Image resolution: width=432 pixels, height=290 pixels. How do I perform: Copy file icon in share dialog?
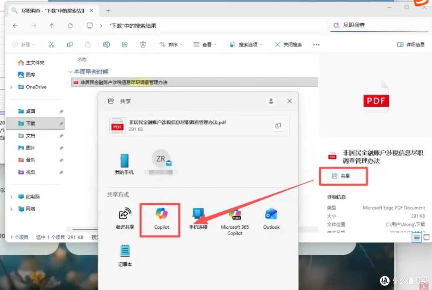pos(278,126)
